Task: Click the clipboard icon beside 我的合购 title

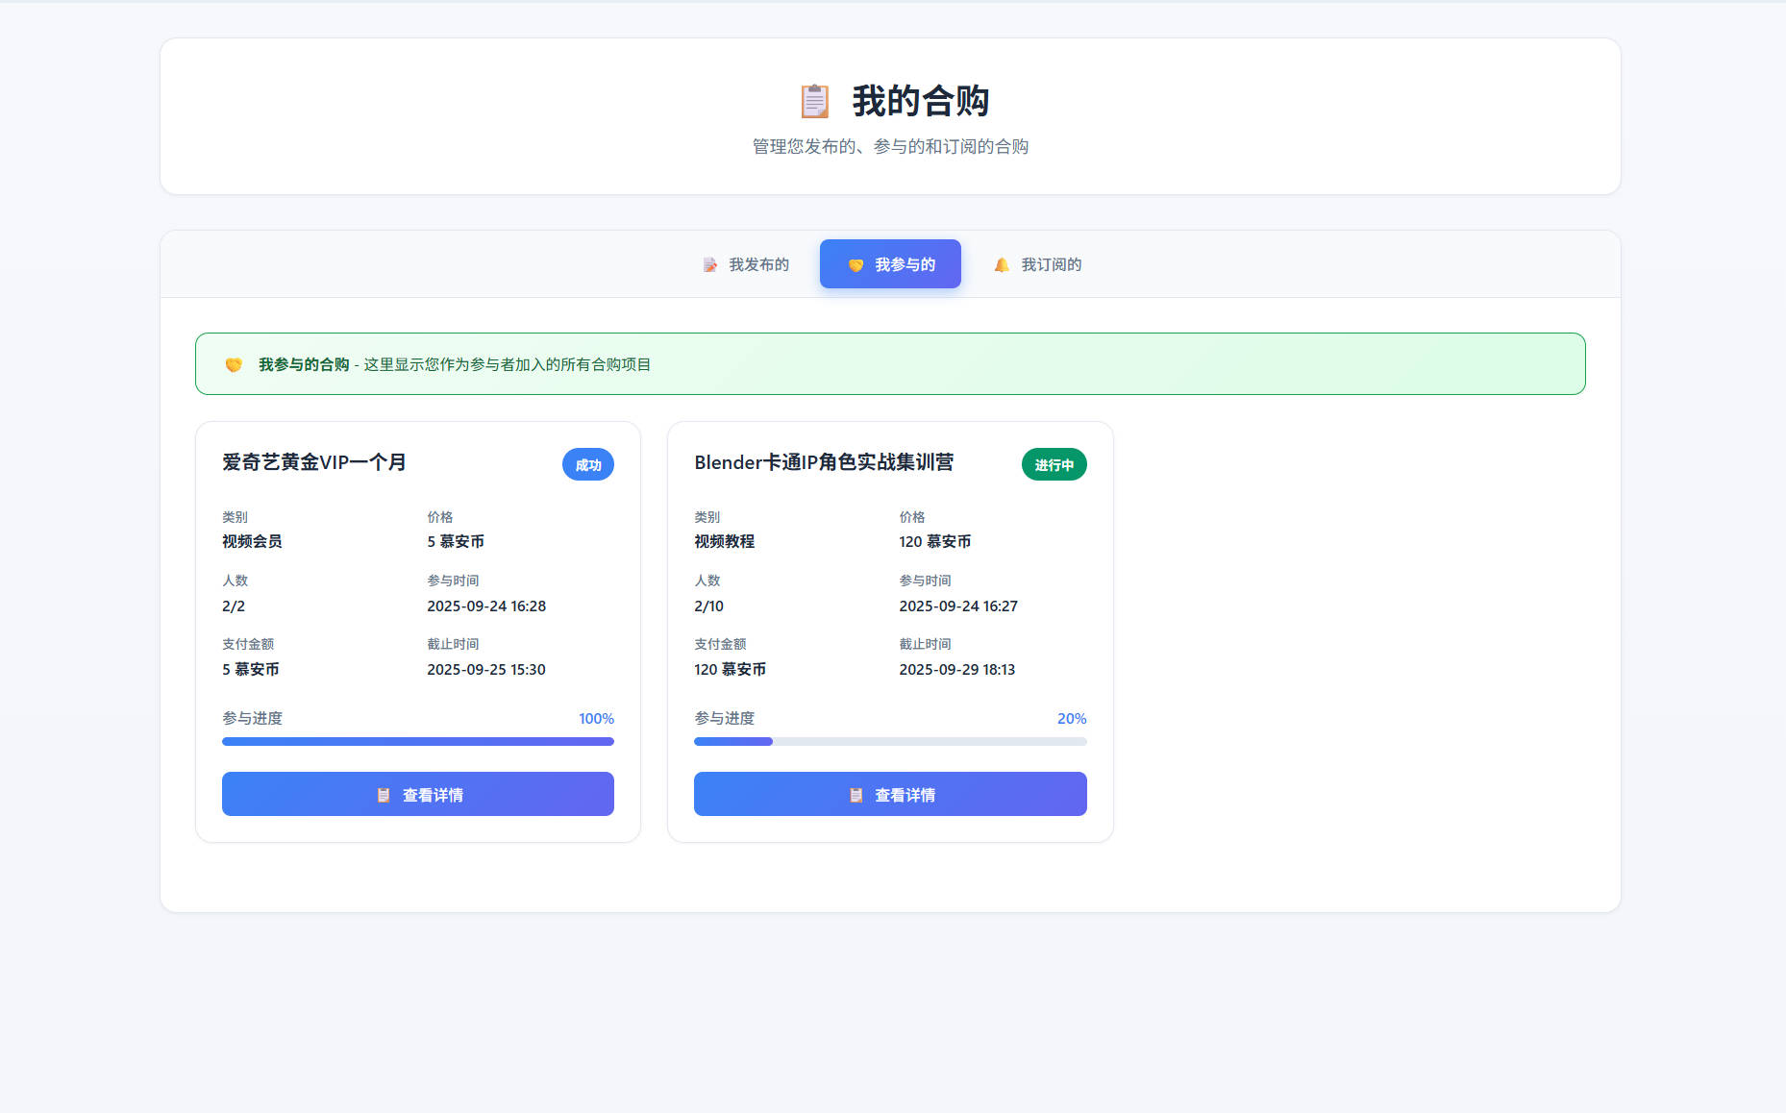Action: point(814,101)
